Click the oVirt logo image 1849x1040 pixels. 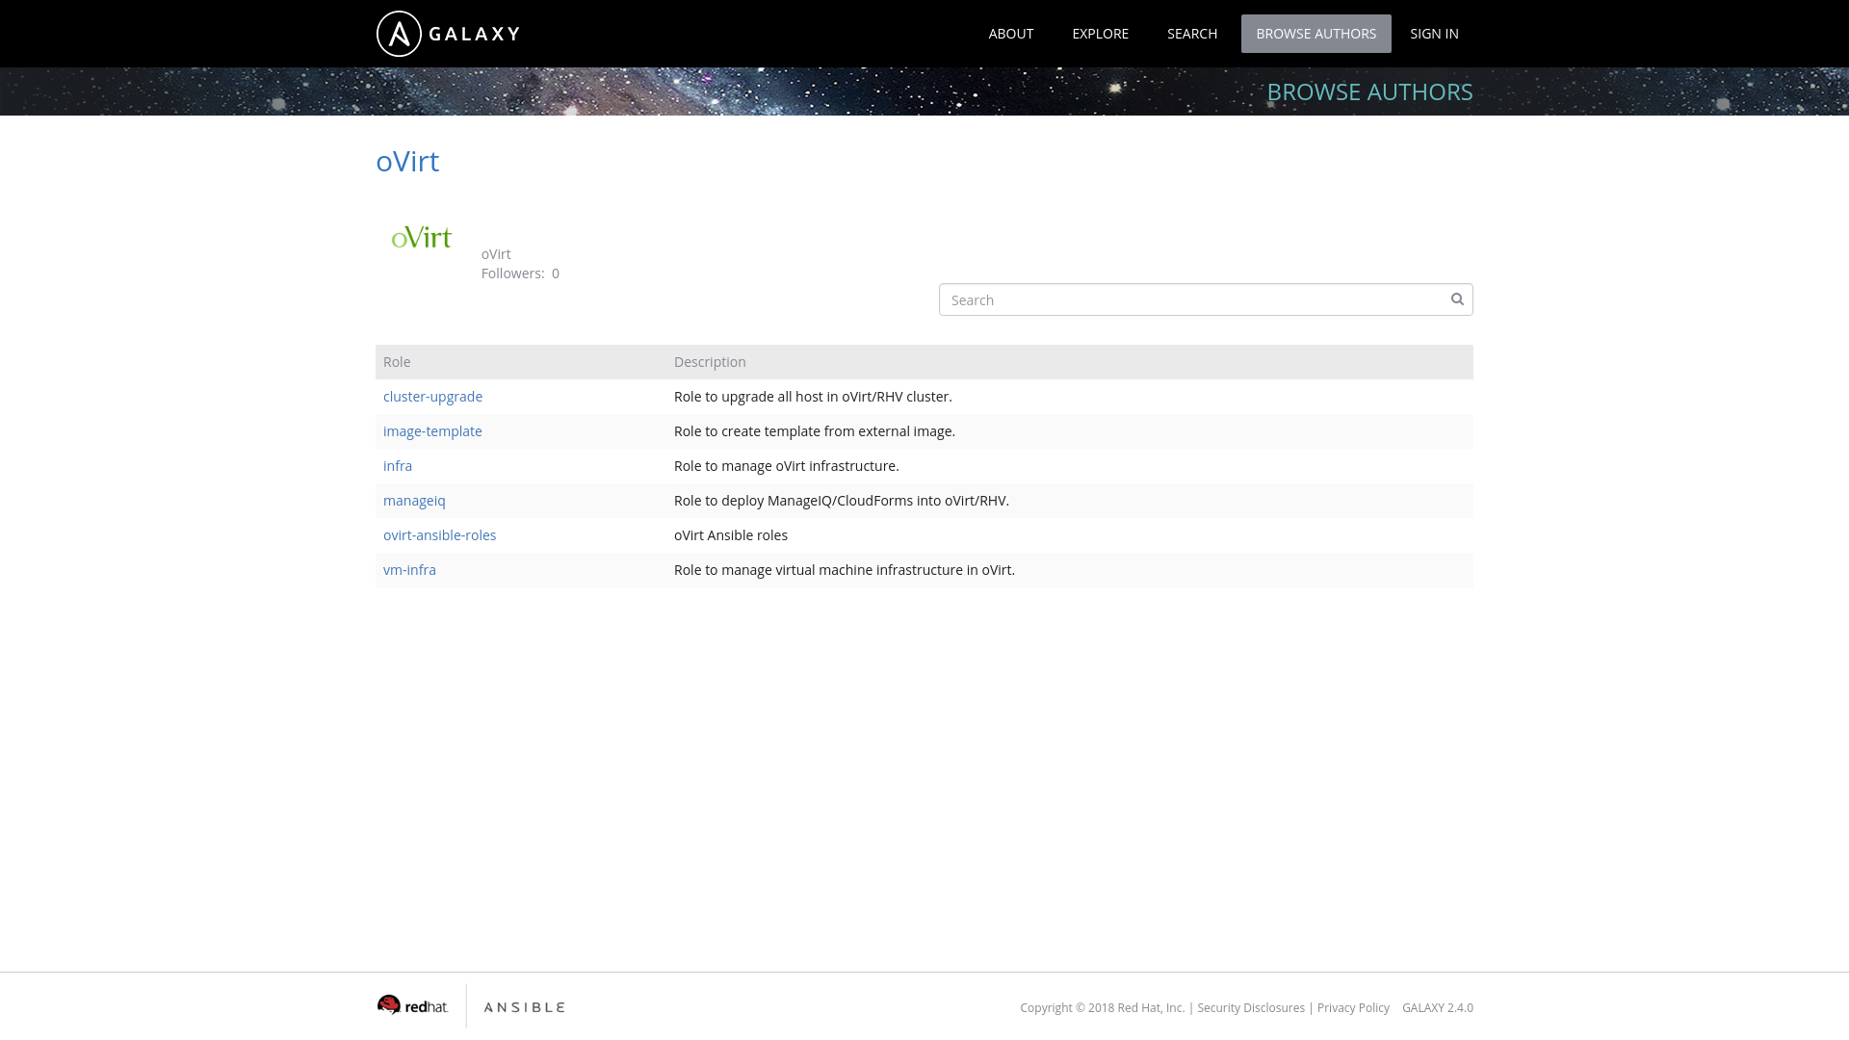[x=422, y=237]
